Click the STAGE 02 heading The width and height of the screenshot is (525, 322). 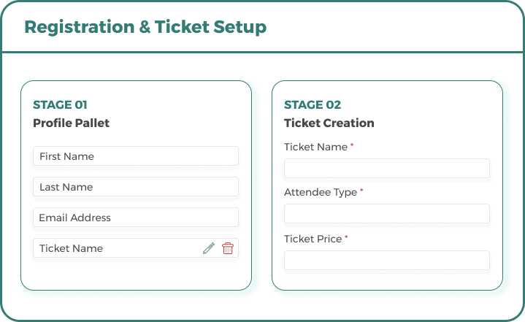pos(313,104)
